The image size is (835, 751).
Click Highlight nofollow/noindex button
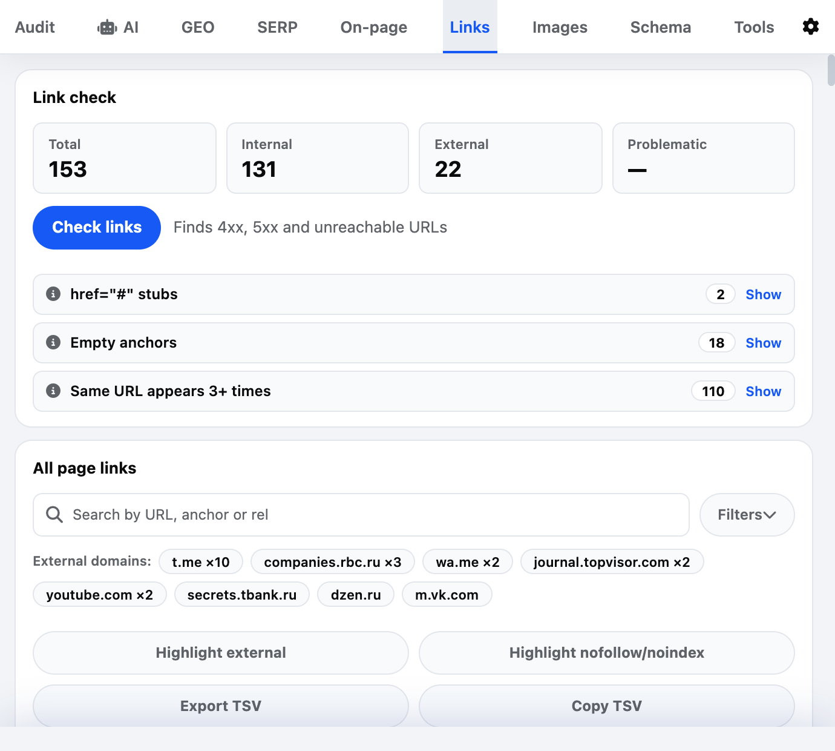pos(607,653)
